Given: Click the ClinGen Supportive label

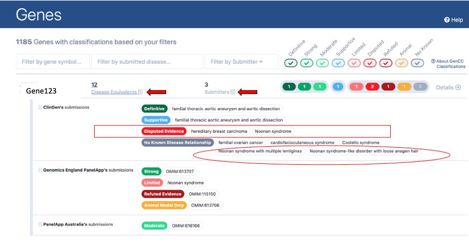Looking at the screenshot, I should pos(156,120).
